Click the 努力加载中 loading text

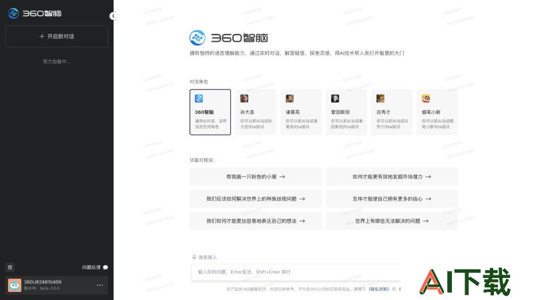tap(57, 61)
